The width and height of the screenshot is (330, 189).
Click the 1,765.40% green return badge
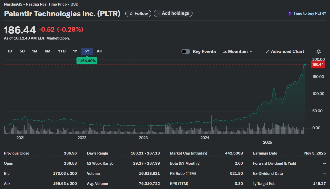click(87, 61)
